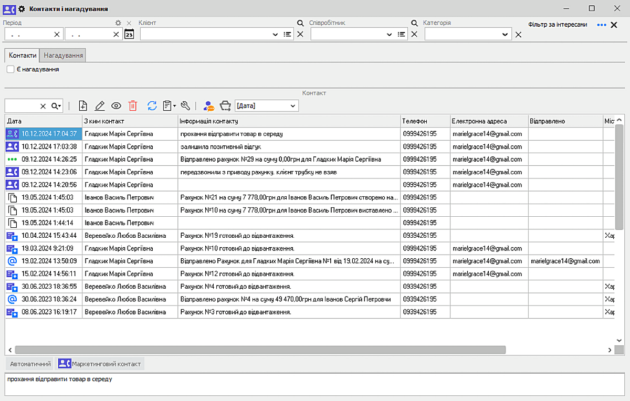
Task: Click the pencil edit contact icon
Action: (x=100, y=106)
